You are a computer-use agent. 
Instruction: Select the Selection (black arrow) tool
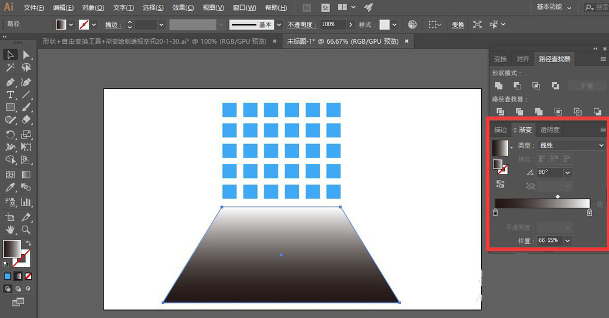coord(10,55)
